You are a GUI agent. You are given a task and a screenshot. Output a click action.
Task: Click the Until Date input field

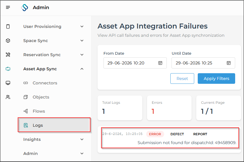pos(203,63)
